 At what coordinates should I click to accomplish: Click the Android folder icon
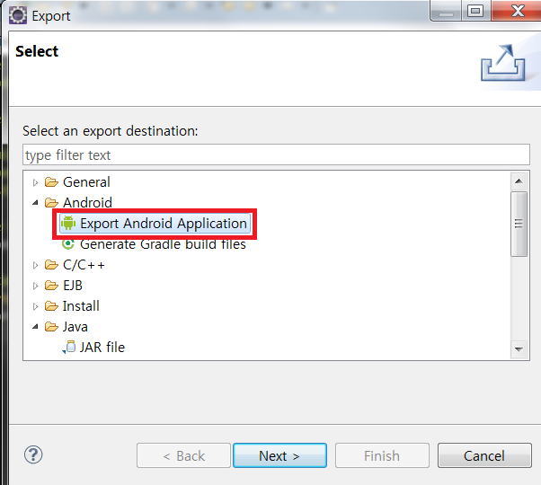(51, 203)
